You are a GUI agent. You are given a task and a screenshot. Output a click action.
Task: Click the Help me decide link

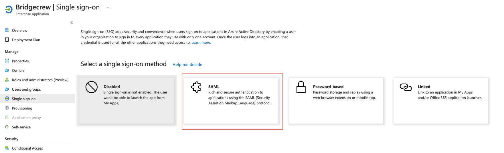coord(187,65)
